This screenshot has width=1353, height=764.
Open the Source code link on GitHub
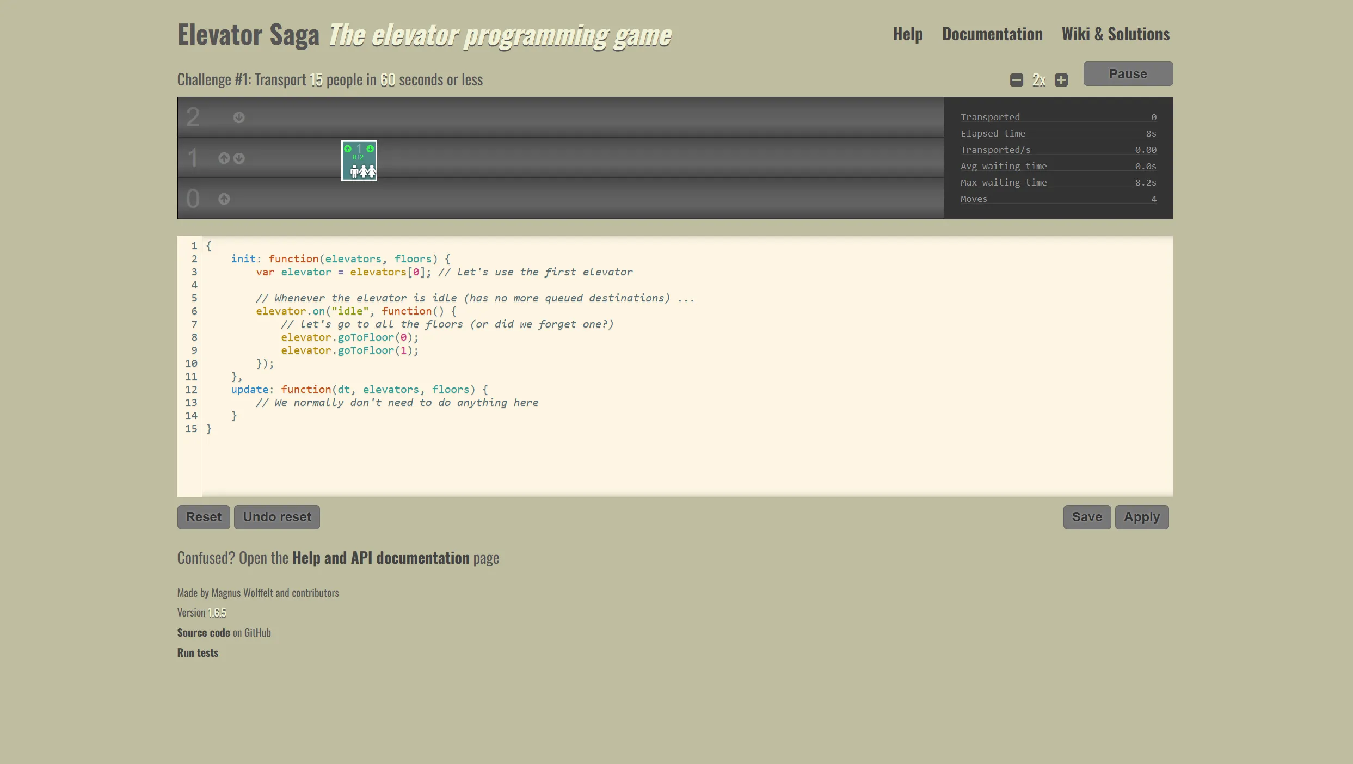tap(204, 633)
